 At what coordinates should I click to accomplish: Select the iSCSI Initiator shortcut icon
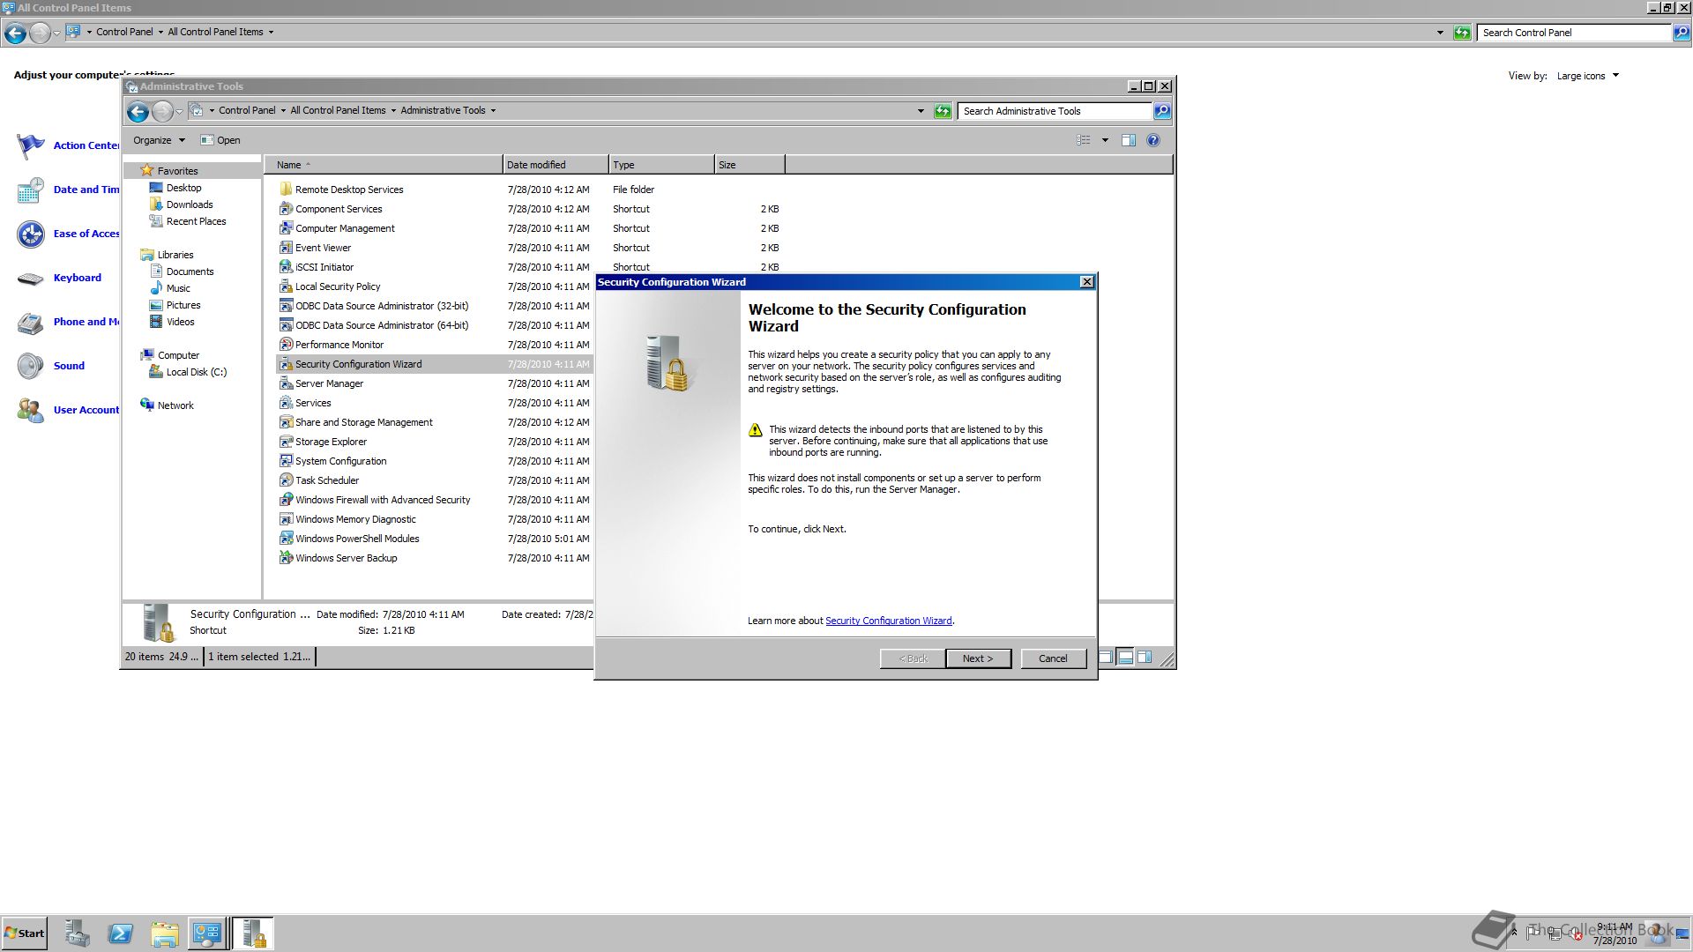coord(286,267)
